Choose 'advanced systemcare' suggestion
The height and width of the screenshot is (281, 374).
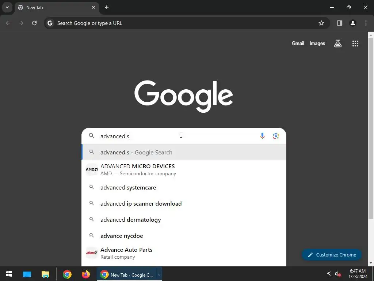(x=184, y=188)
